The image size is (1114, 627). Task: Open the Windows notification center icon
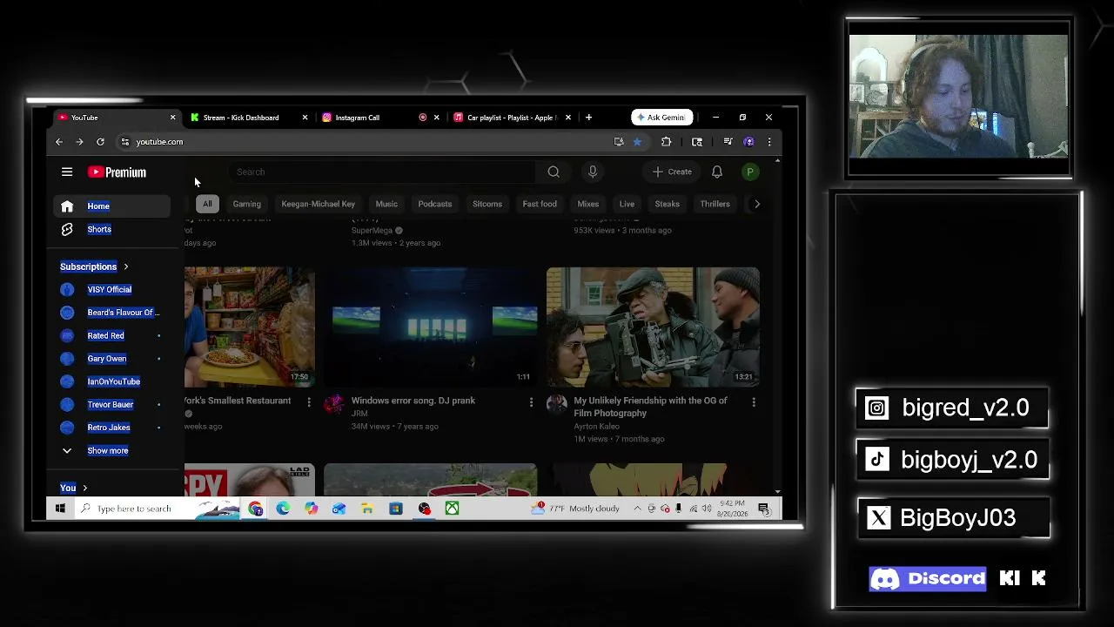coord(763,509)
